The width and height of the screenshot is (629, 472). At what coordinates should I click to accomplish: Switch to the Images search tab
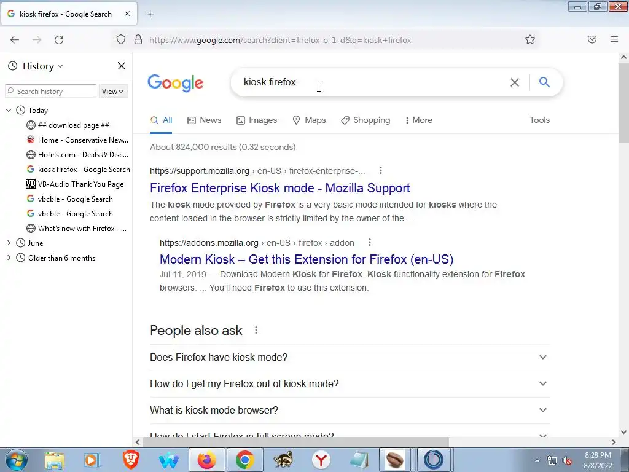[257, 120]
